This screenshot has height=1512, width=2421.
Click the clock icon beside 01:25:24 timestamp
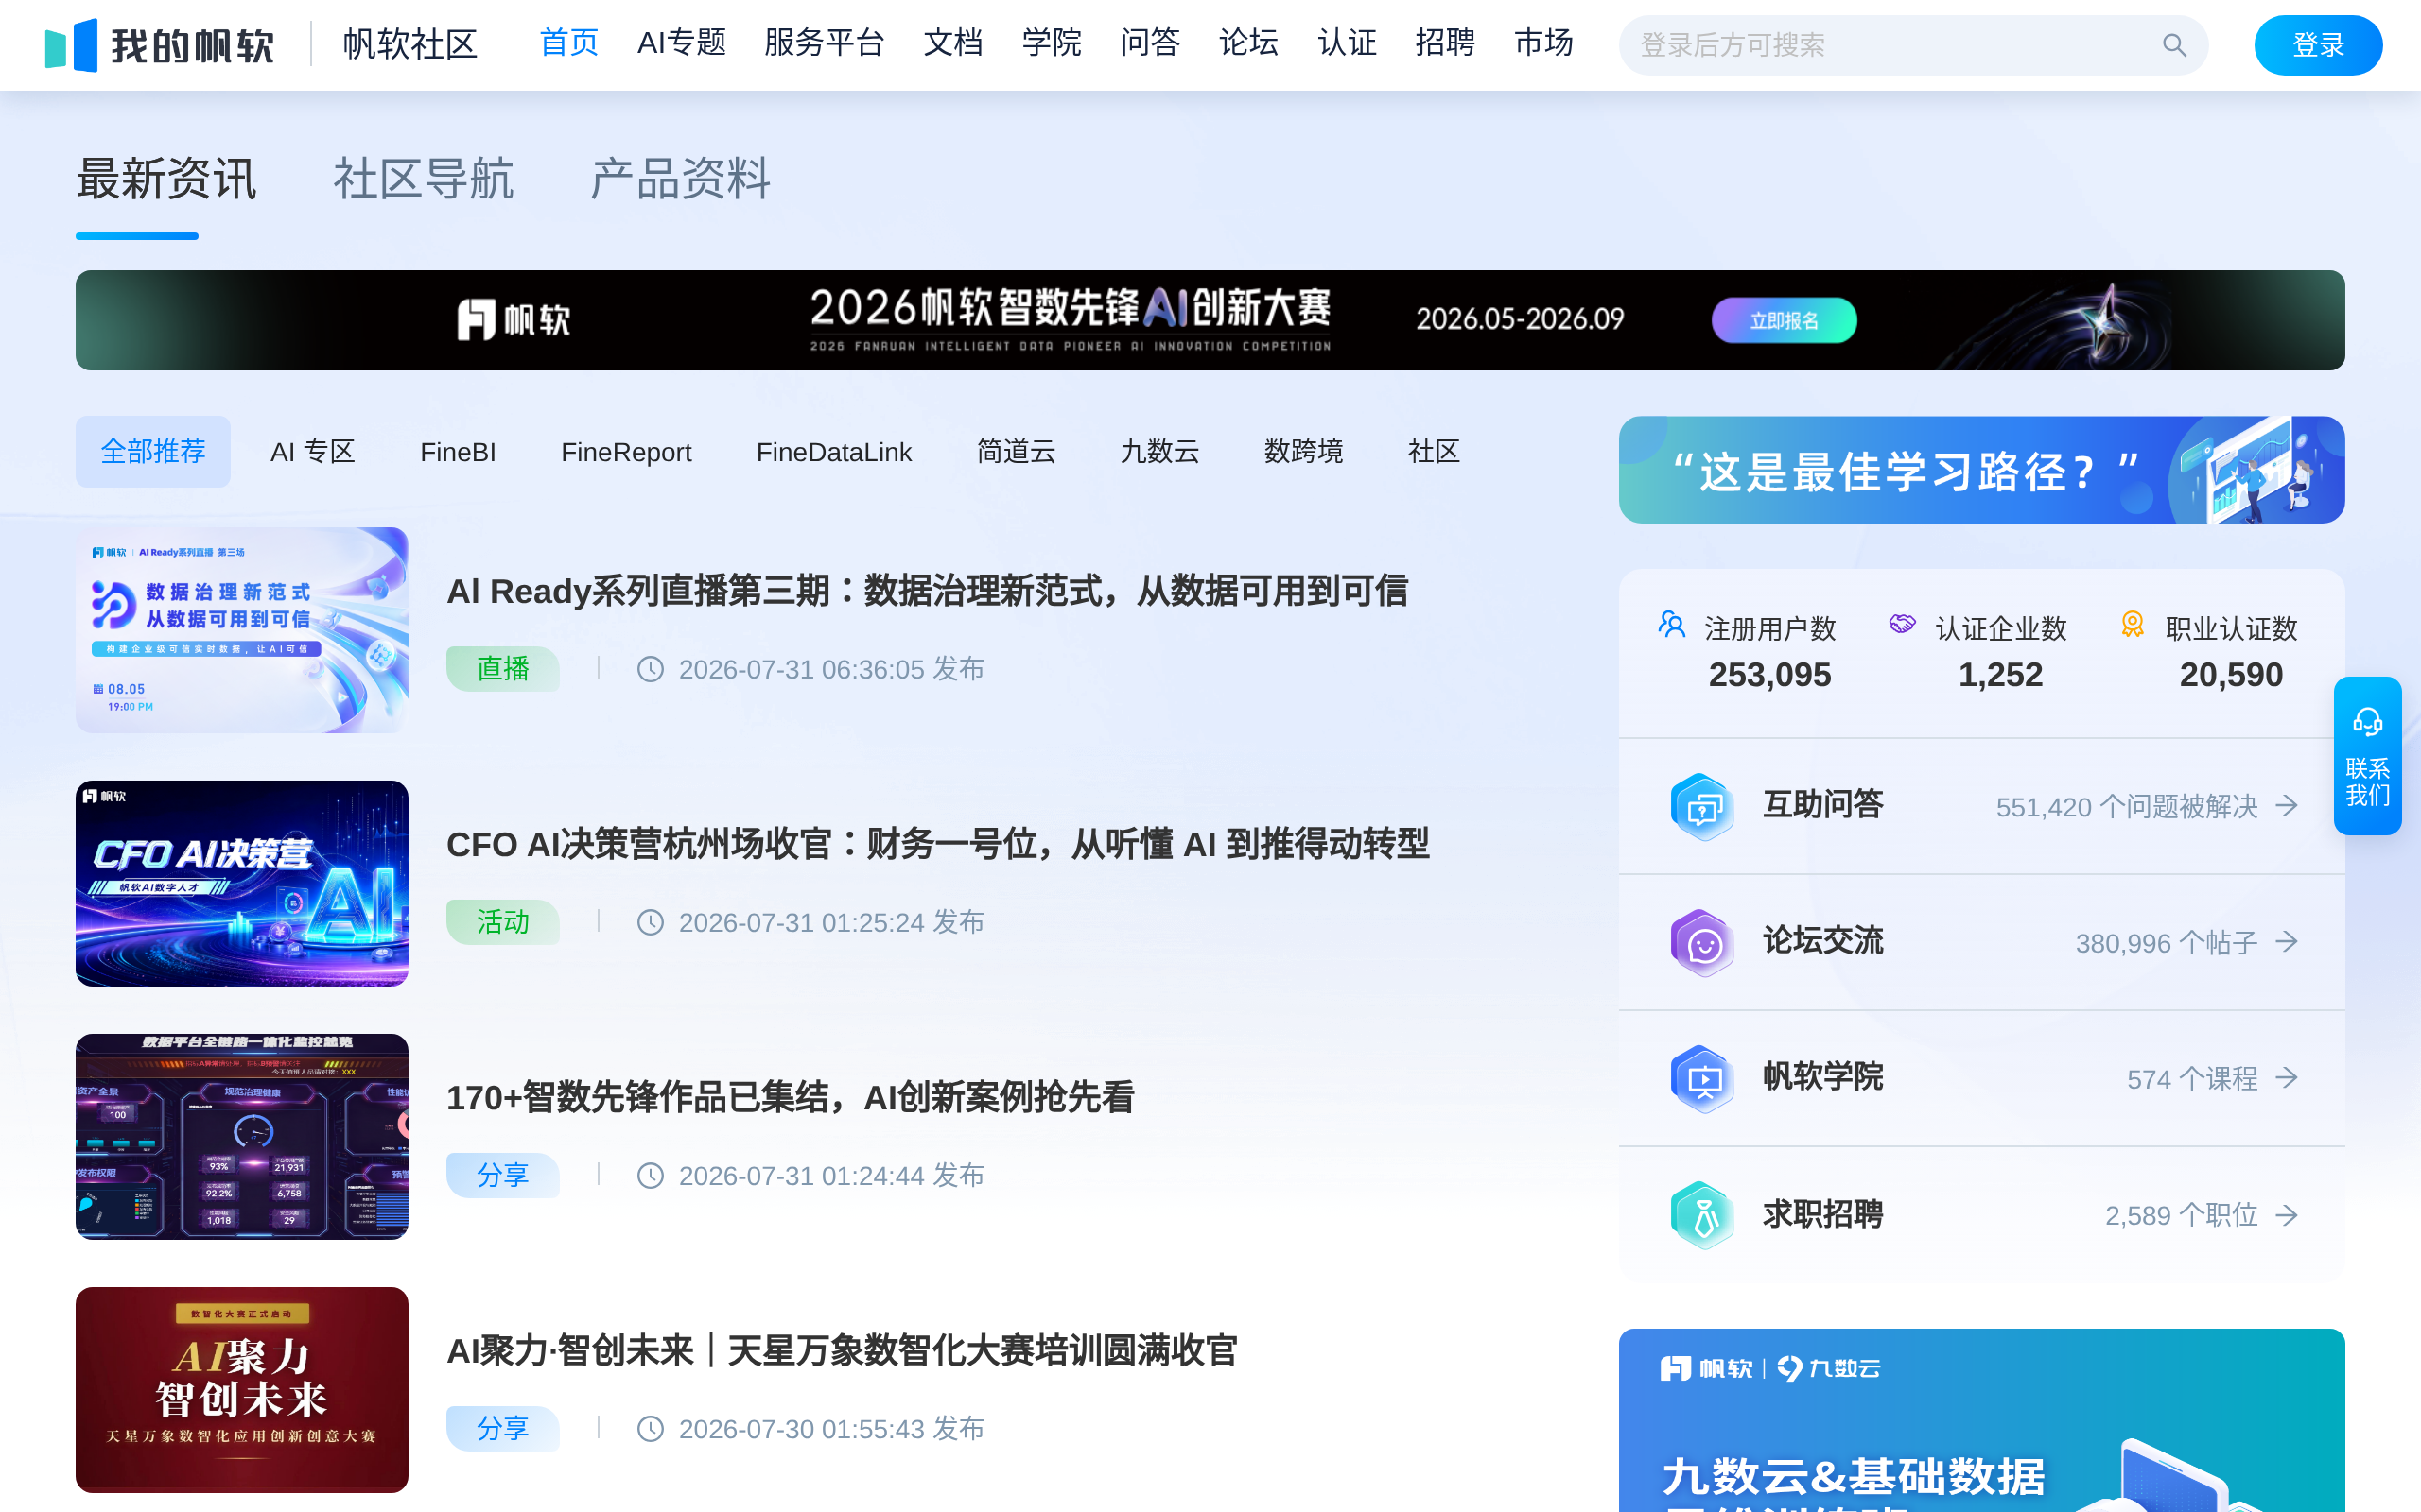pos(651,922)
